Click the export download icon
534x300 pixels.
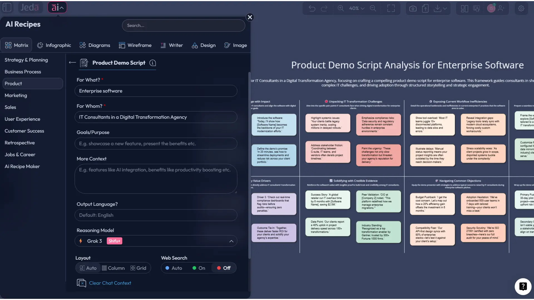tap(437, 8)
